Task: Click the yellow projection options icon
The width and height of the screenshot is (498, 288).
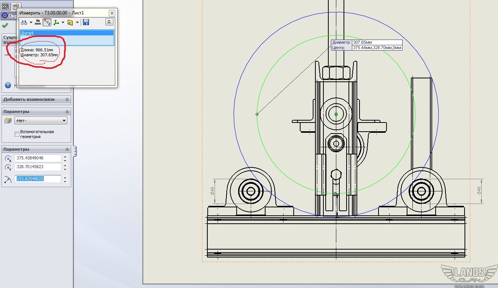Action: (x=70, y=22)
